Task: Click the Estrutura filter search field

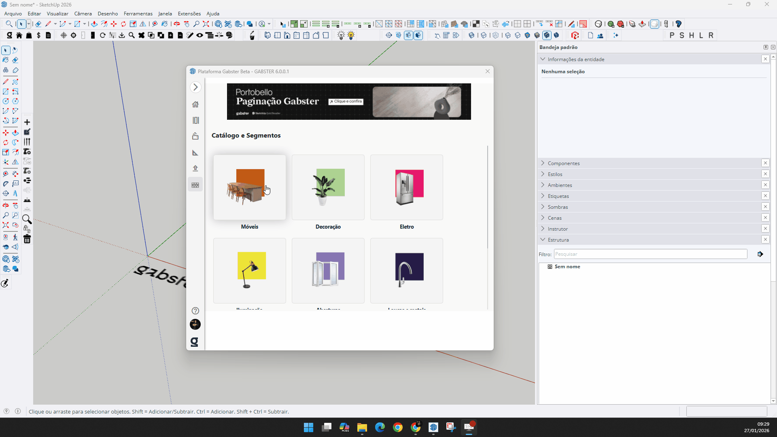Action: coord(650,254)
